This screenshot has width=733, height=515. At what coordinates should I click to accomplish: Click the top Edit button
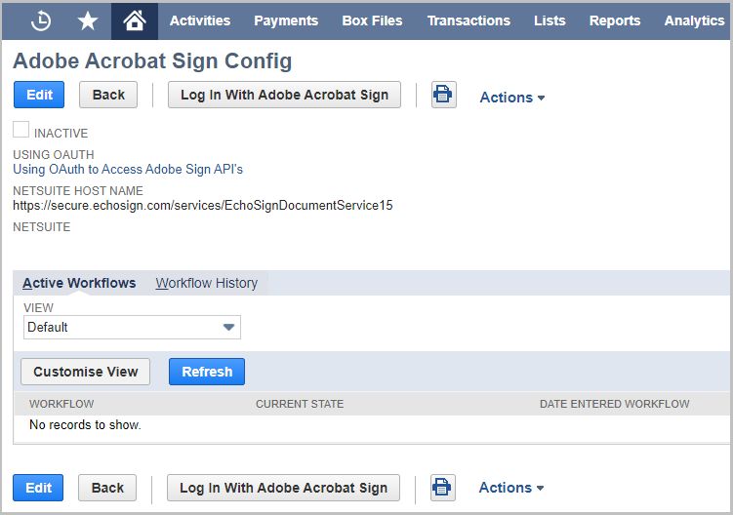[x=39, y=95]
